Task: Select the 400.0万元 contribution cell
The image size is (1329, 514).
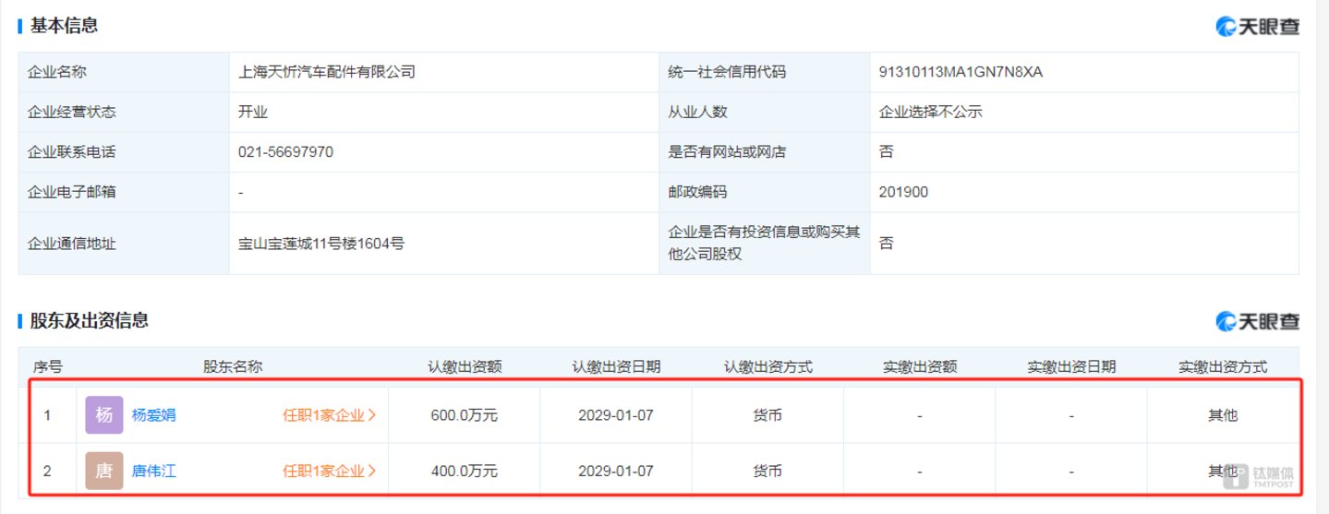Action: point(464,471)
